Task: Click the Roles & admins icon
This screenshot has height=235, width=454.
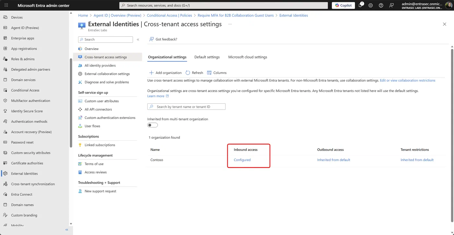Action: click(5, 59)
